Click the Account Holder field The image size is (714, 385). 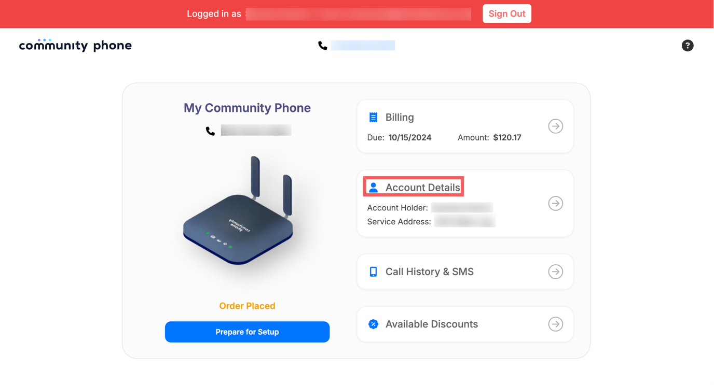coord(461,207)
